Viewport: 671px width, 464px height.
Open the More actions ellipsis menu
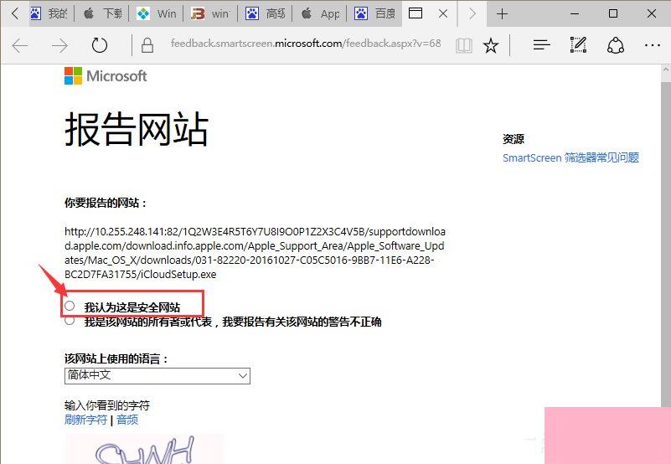pyautogui.click(x=653, y=45)
